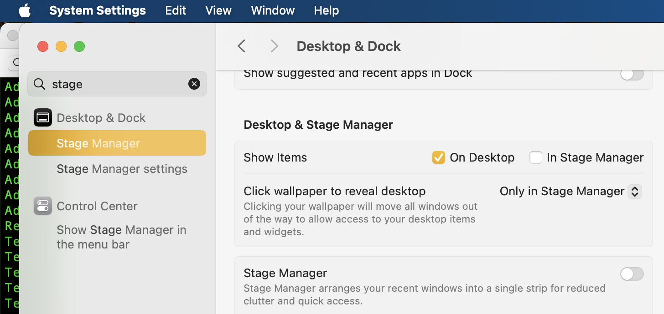
Task: Click the Only in Stage Manager stepper arrows
Action: tap(635, 192)
